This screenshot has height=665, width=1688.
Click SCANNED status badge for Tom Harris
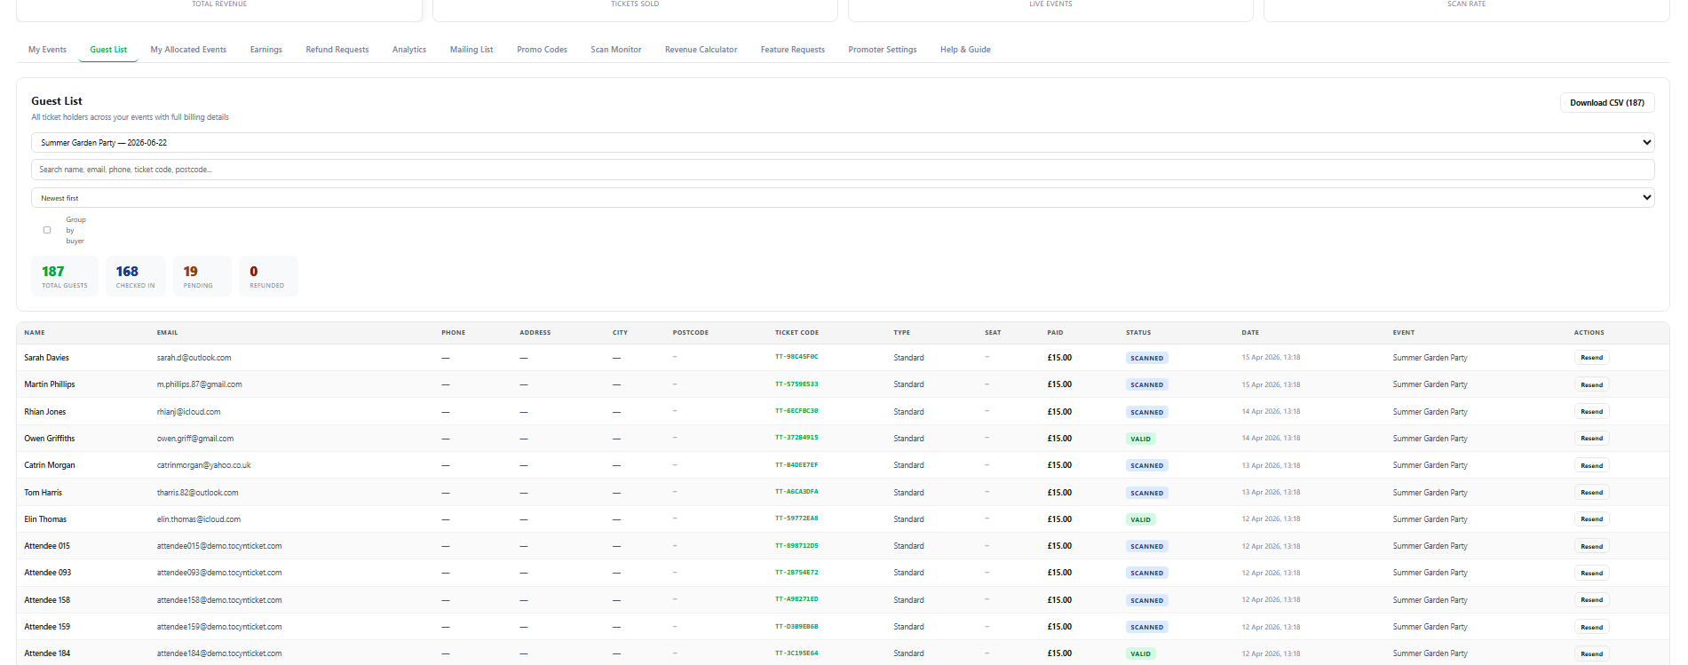1146,493
